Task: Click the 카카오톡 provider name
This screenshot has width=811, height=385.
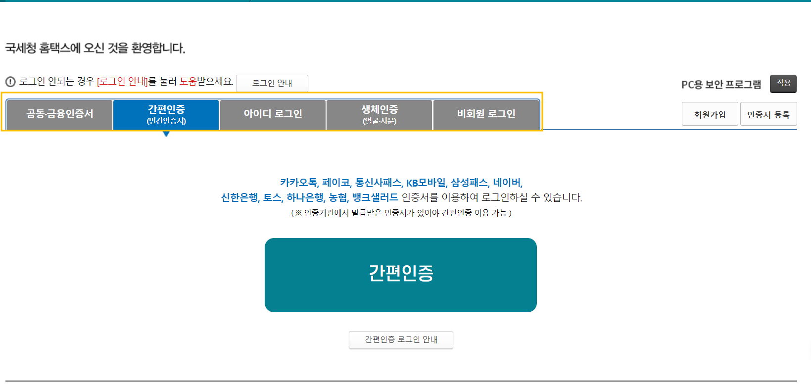Action: pyautogui.click(x=298, y=183)
